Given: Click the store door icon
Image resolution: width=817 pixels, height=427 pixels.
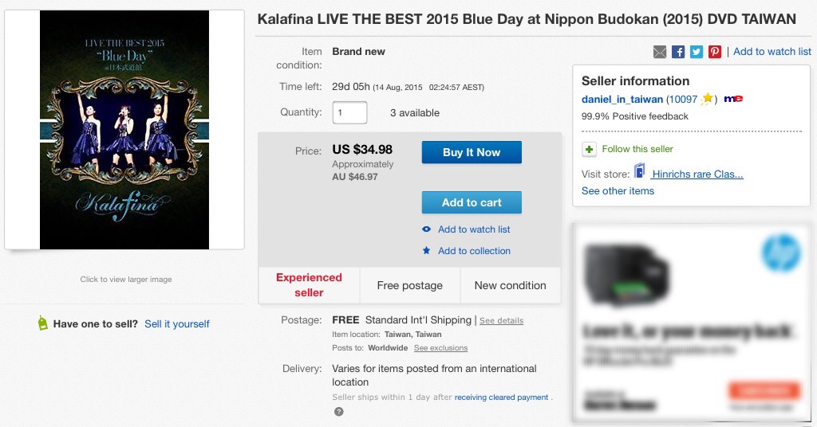Looking at the screenshot, I should pos(639,171).
